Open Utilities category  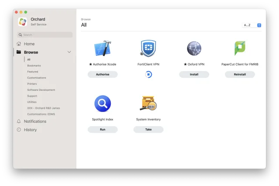32,102
